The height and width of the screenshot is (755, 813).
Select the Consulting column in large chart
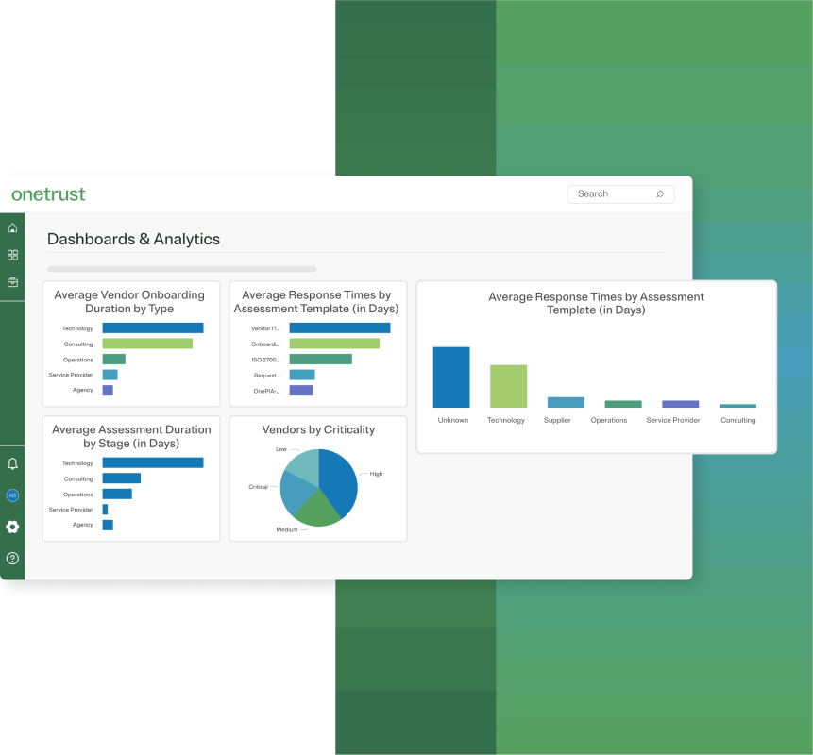pyautogui.click(x=737, y=406)
